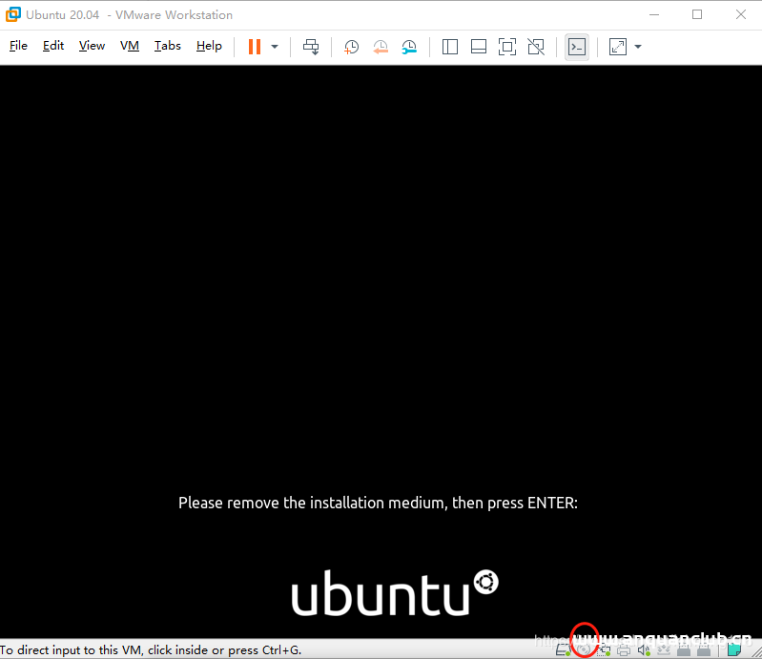
Task: Click the stretch guest display icon
Action: pyautogui.click(x=618, y=46)
